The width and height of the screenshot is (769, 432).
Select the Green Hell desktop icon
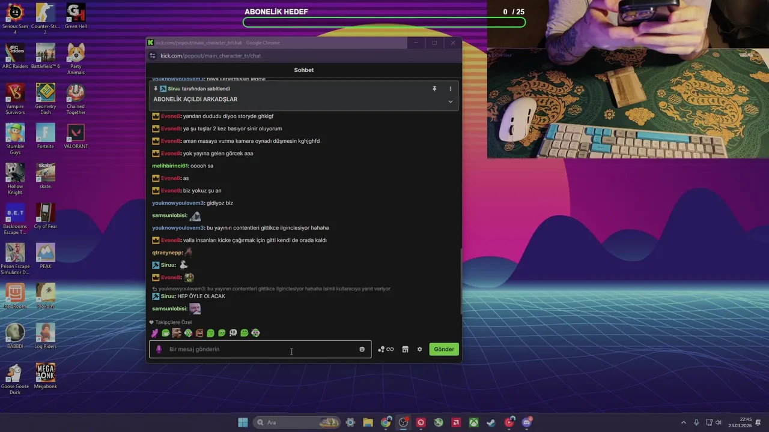tap(76, 16)
